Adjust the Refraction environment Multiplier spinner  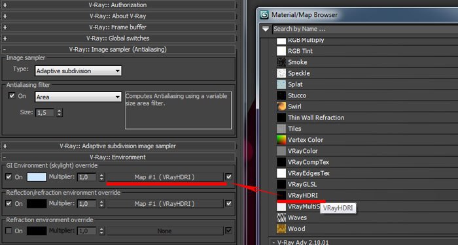tap(101, 231)
